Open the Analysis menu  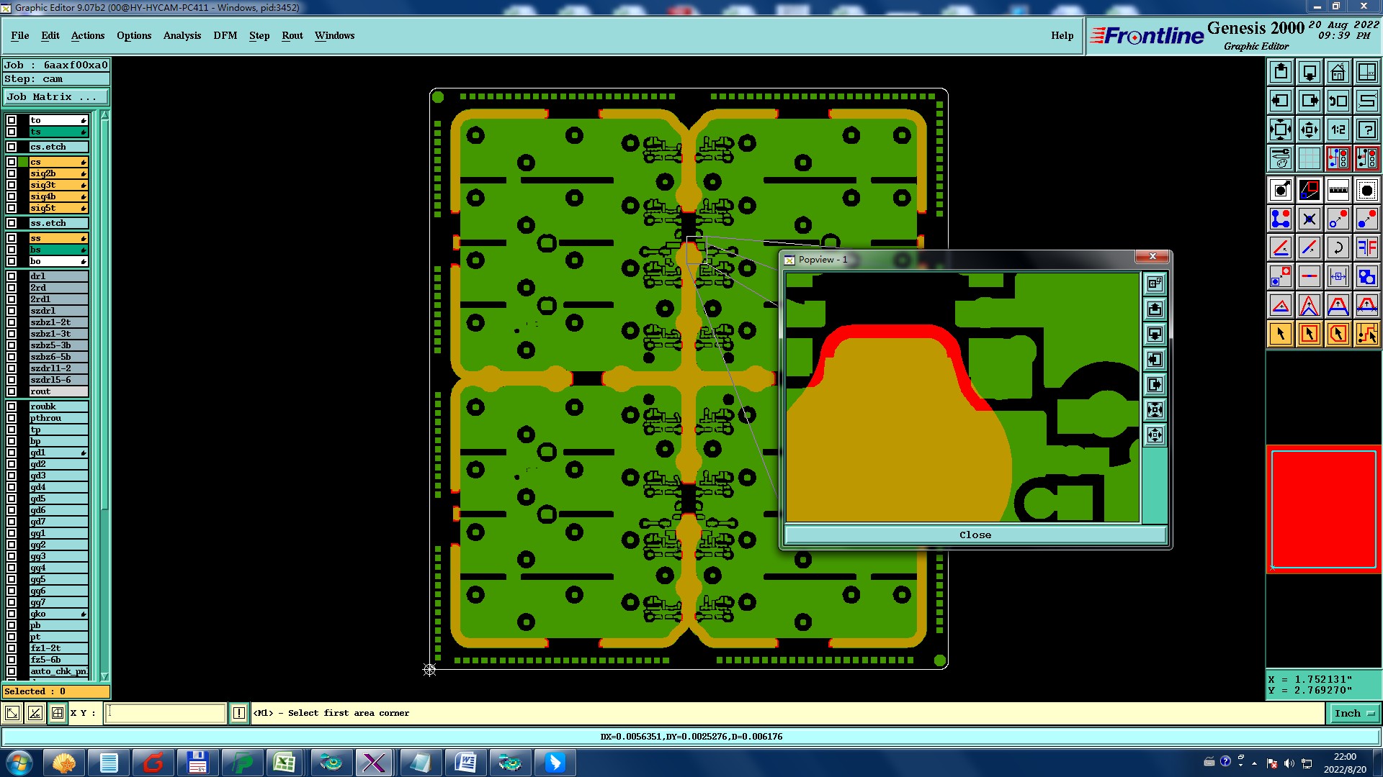click(x=182, y=35)
